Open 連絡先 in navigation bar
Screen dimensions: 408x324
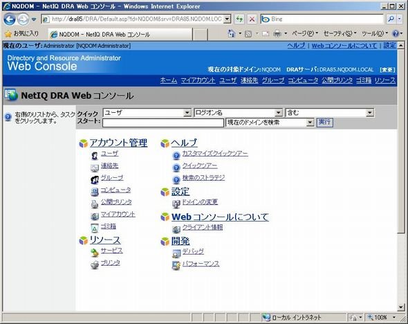click(249, 80)
